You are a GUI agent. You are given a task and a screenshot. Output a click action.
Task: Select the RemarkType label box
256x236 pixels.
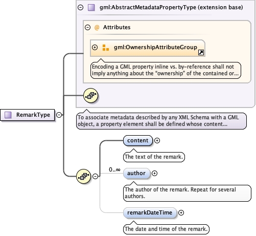28,115
